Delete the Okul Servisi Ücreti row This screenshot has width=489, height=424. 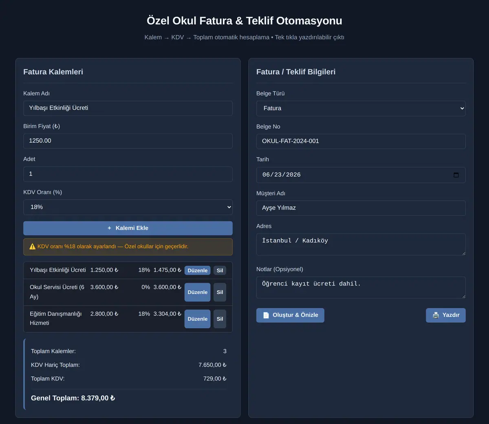(x=220, y=292)
